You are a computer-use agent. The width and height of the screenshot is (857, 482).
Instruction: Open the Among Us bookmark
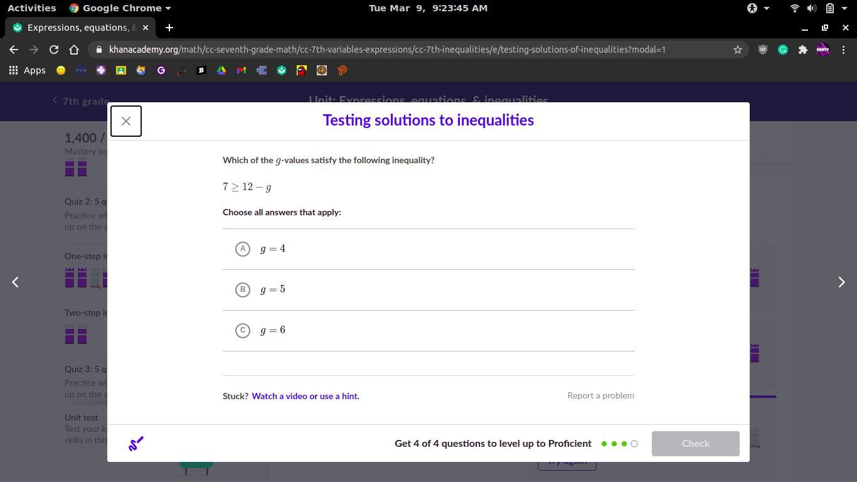click(302, 70)
